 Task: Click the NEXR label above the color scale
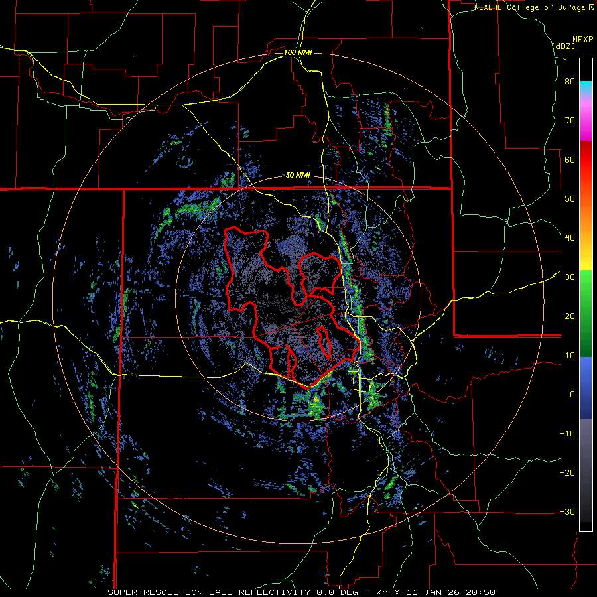pyautogui.click(x=583, y=40)
